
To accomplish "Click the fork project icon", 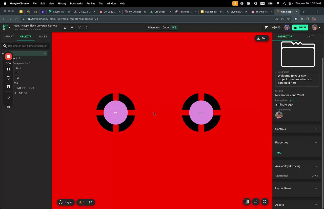I will pos(80,28).
